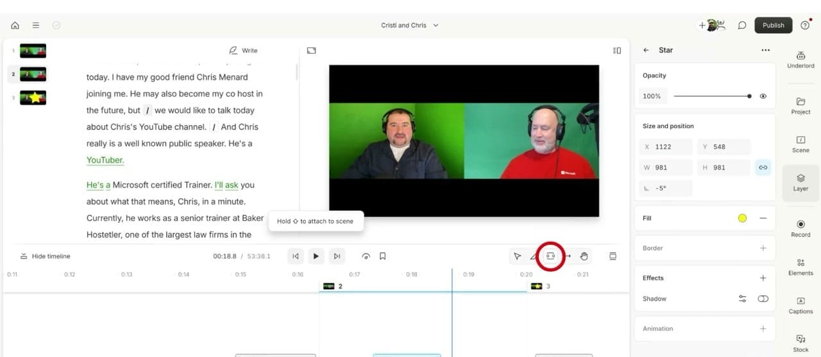Open the Record panel
821x357 pixels.
point(800,228)
